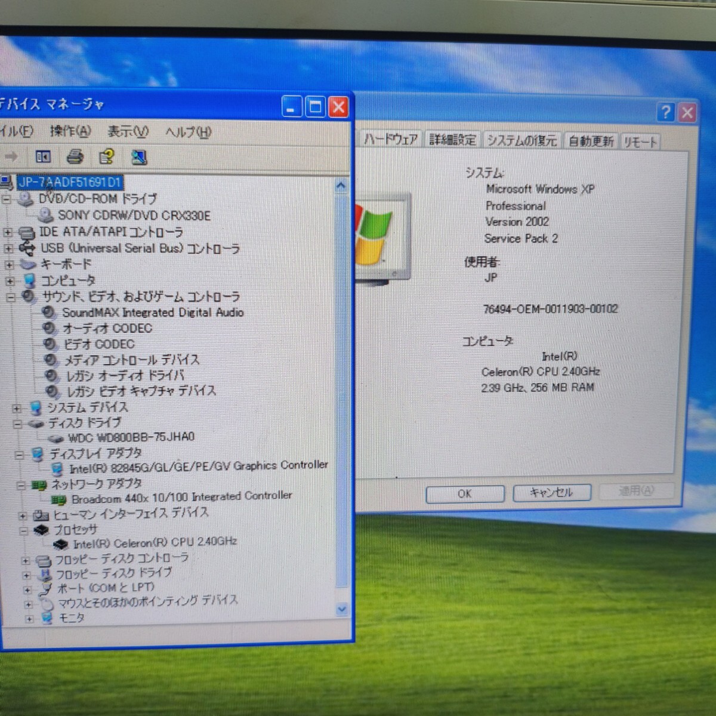This screenshot has height=716, width=716.
Task: Click the Print toolbar icon in Device Manager
Action: tap(75, 157)
